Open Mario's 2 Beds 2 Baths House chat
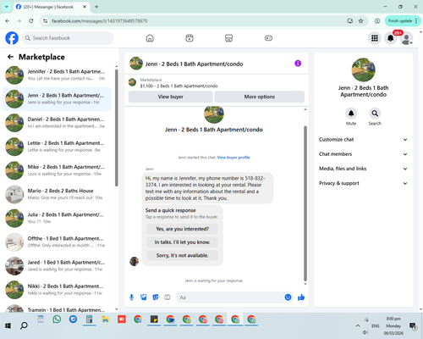 click(57, 194)
